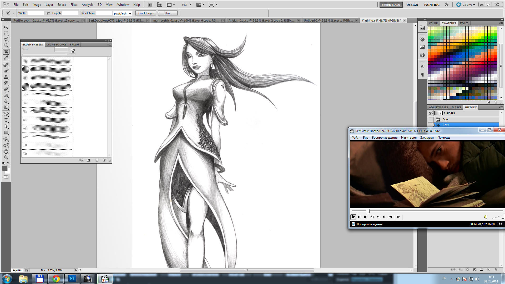Select the Clone Stamp tool
Viewport: 505px width, 284px height.
pyautogui.click(x=6, y=77)
